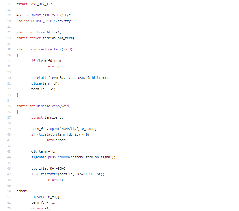Viewport: 239px width, 211px height.
Task: Click HAVE_DEV_TTY identifier
Action: (x=41, y=4)
